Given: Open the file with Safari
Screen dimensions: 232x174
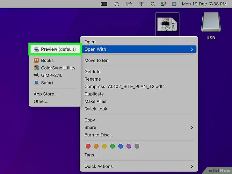Looking at the screenshot, I should (55, 83).
